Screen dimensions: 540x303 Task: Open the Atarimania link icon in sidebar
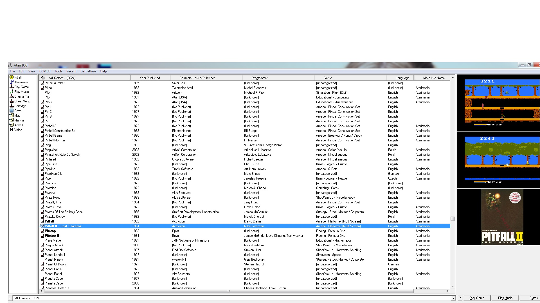pos(12,82)
